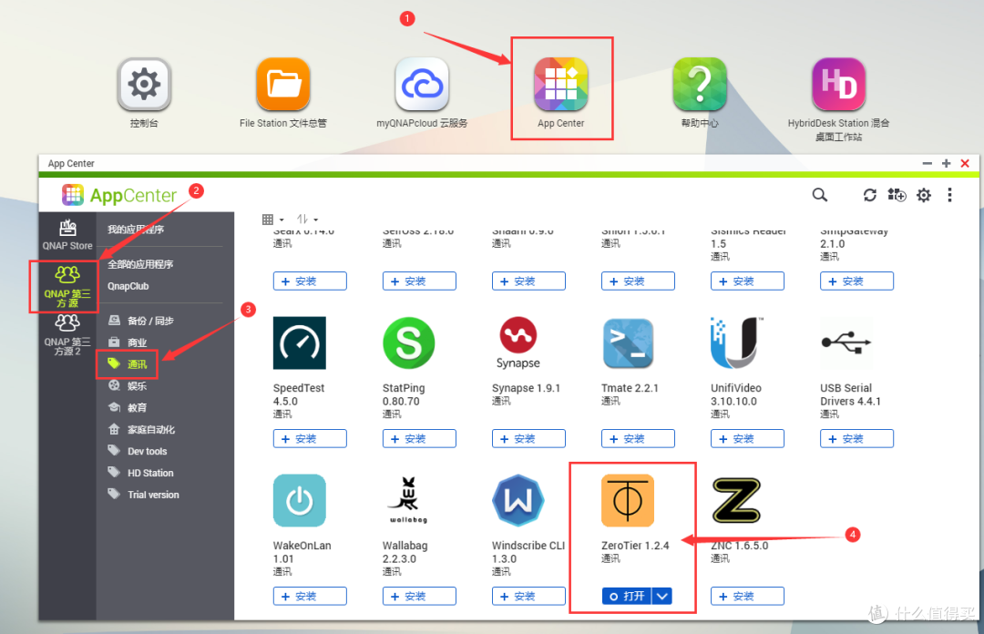984x634 pixels.
Task: Install the Sismics Reader 1.5 app
Action: click(x=747, y=281)
